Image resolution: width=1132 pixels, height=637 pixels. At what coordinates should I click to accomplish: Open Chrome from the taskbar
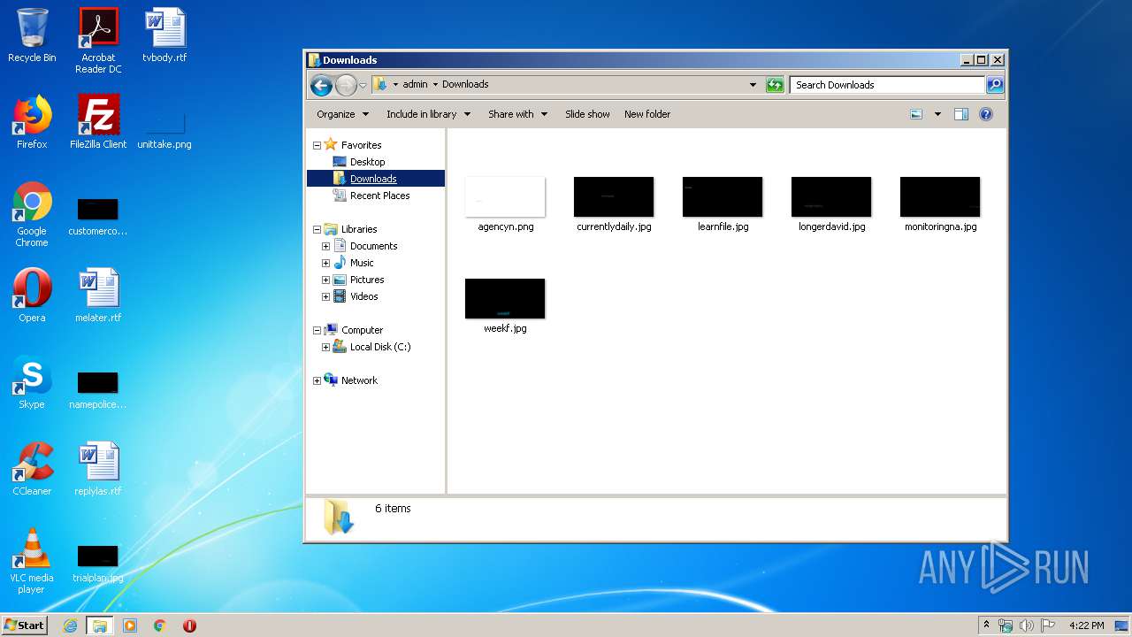pos(159,625)
